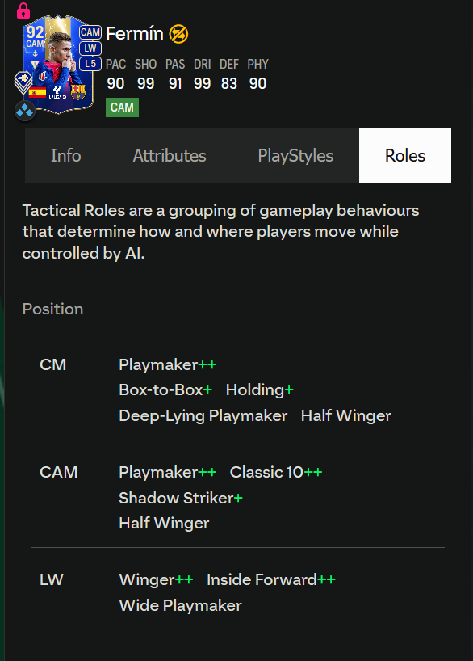
Task: Click the blue diamonds chemistry style icon
Action: (24, 111)
